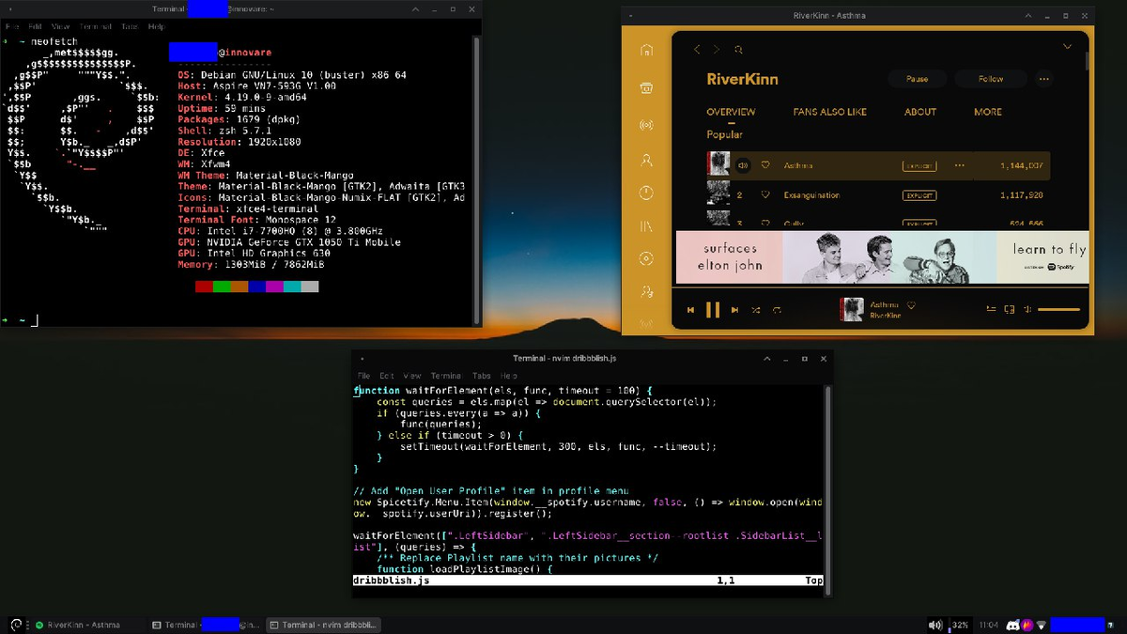Open Browse in the Spotify sidebar
The image size is (1127, 634).
[x=646, y=88]
